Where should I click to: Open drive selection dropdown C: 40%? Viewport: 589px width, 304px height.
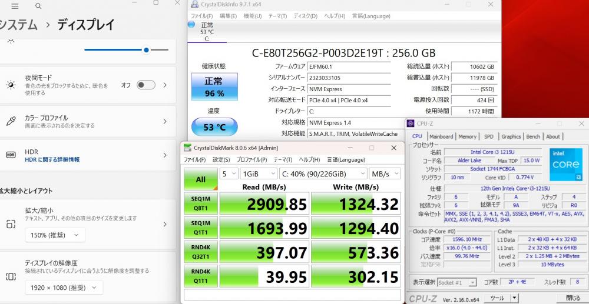pyautogui.click(x=323, y=173)
